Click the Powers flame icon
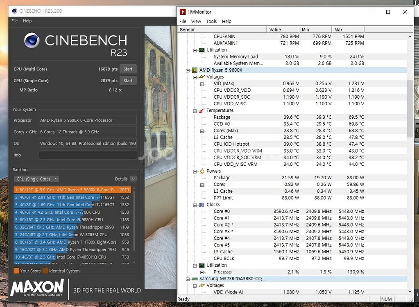Viewport: 419px width, 307px height. [202, 171]
